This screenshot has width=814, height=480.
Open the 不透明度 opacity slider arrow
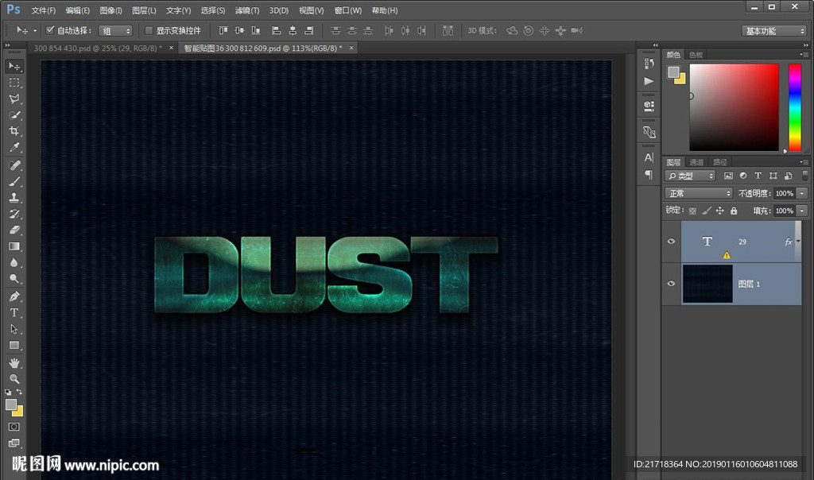[802, 193]
